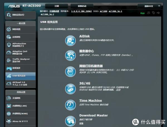Select 外部网络(WAN) menu entry
Image resolution: width=167 pixels, height=127 pixels.
click(20, 113)
